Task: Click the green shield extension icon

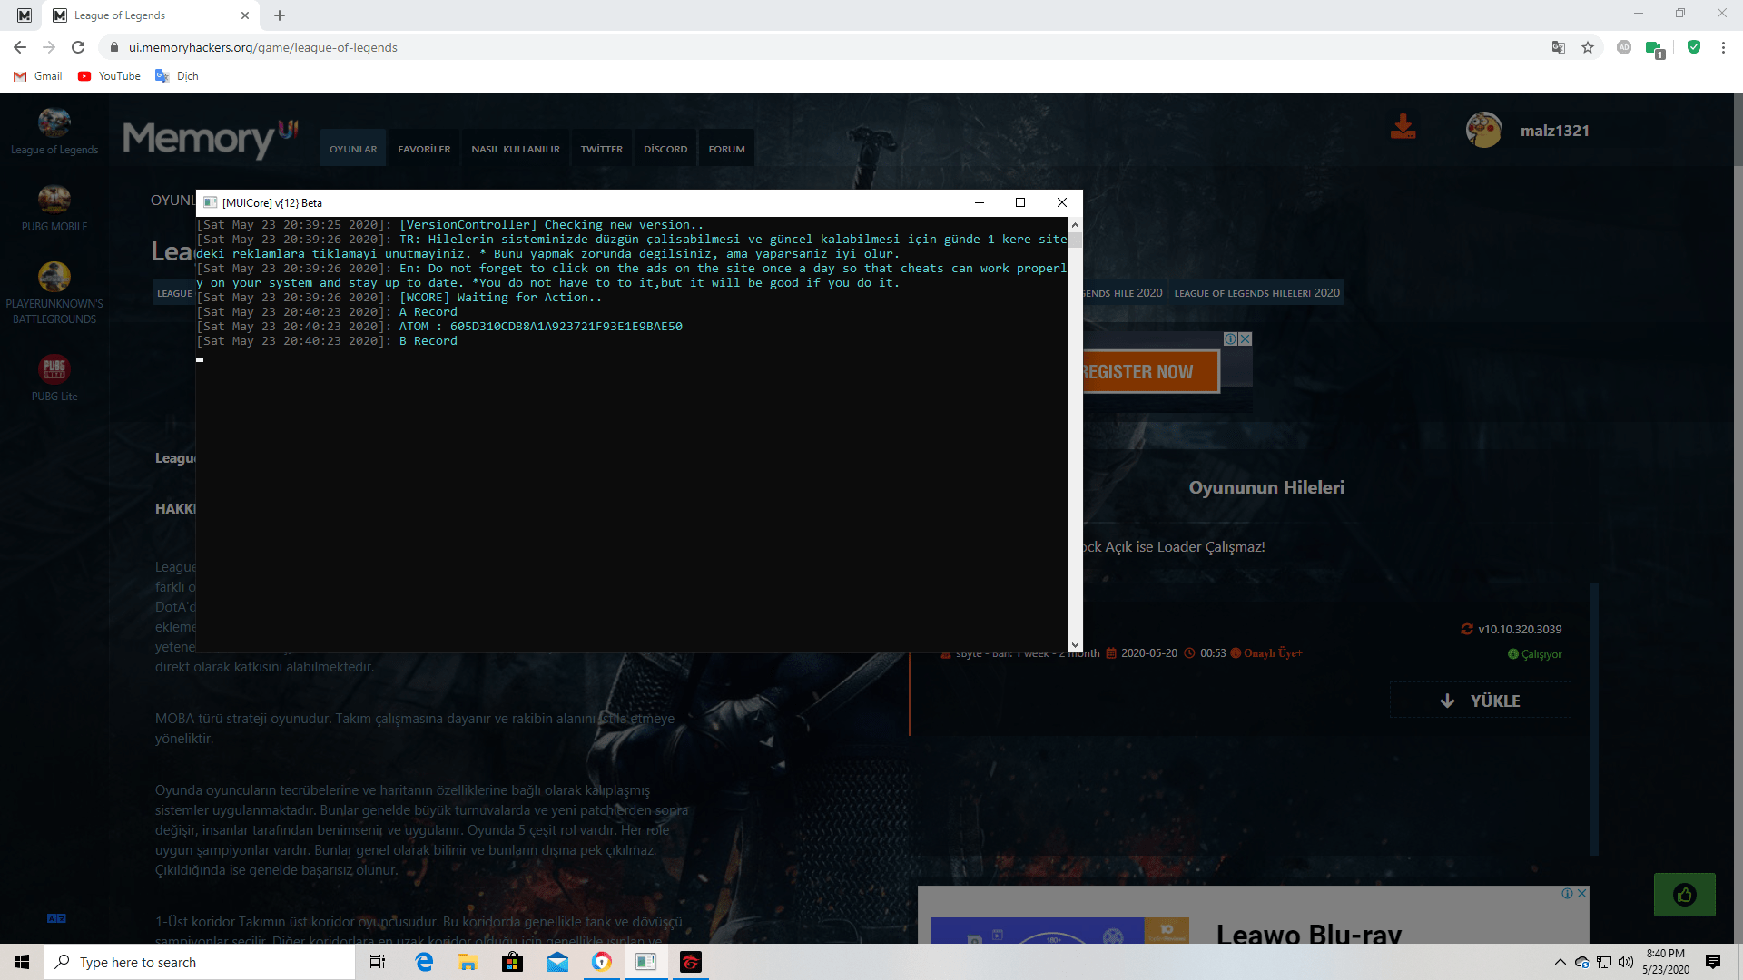Action: pos(1694,47)
